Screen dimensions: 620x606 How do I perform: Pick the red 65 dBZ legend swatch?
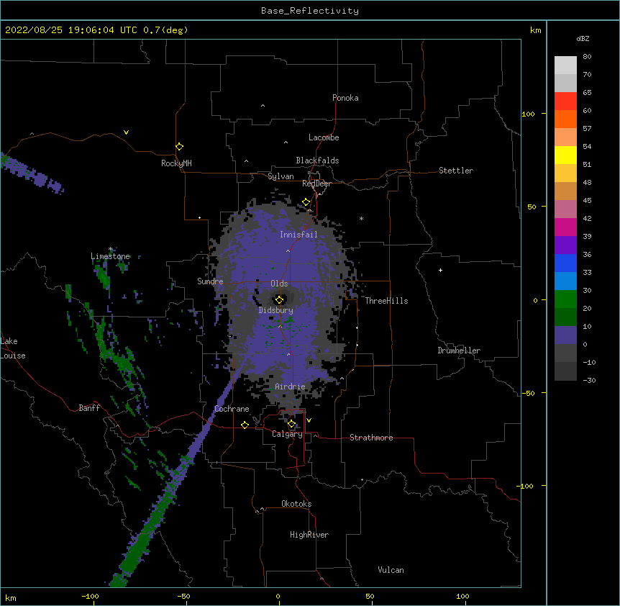tap(565, 101)
